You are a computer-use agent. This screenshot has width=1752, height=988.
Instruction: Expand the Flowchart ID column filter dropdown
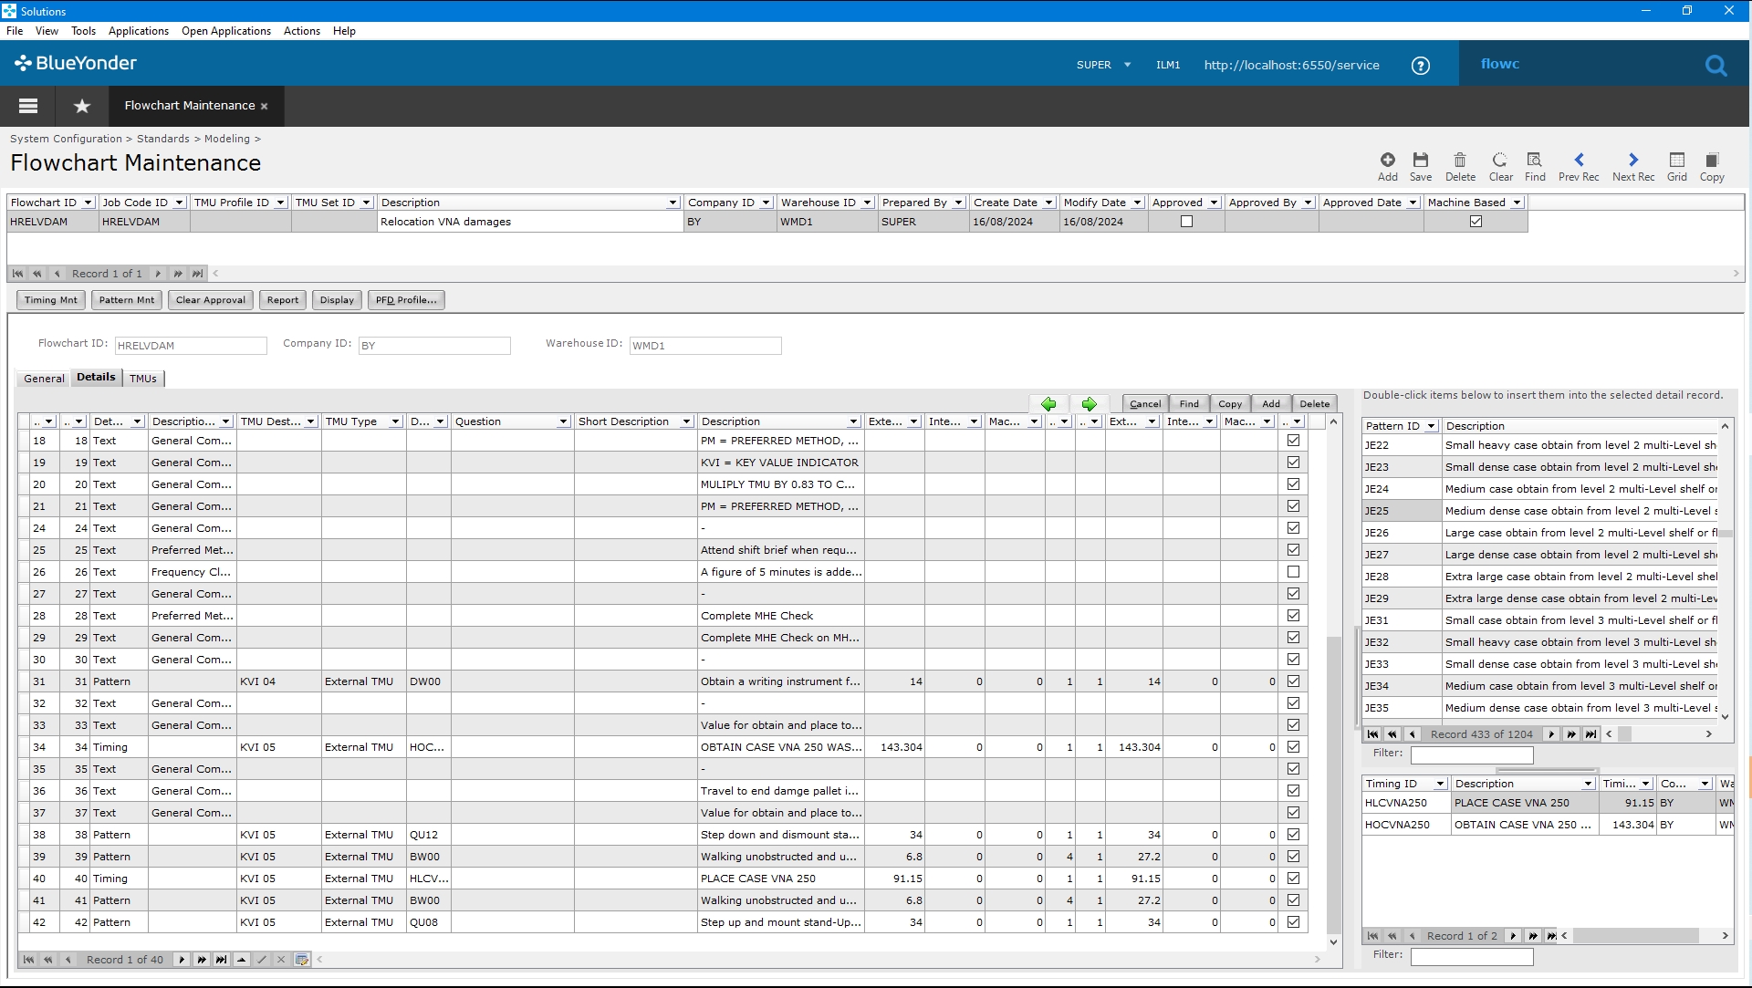coord(88,203)
